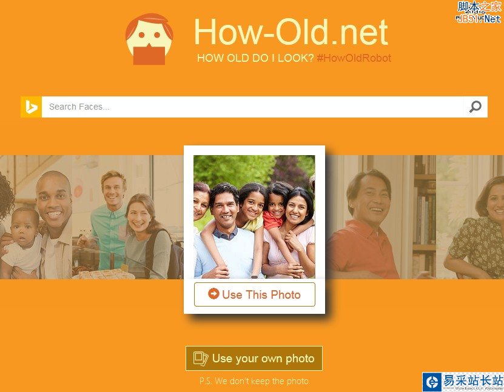This screenshot has width=504, height=392.
Task: Click the Bing logo icon
Action: pyautogui.click(x=31, y=107)
